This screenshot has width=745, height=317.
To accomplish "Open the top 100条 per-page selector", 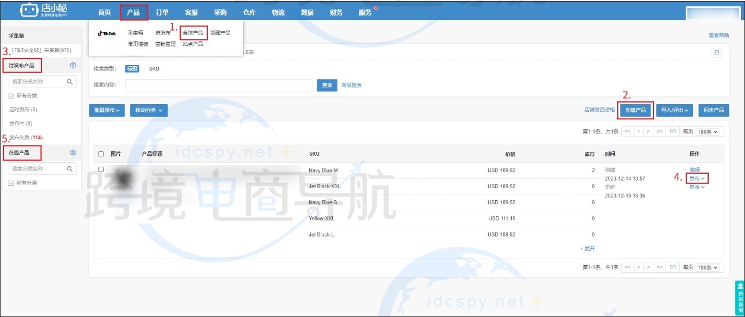I will [x=708, y=132].
